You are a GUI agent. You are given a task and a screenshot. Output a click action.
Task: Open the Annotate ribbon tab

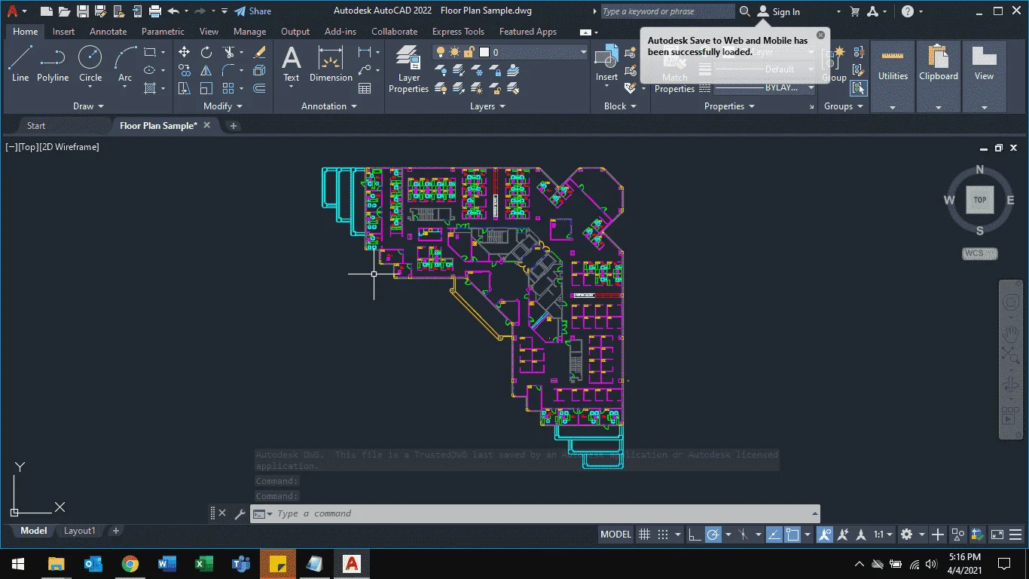(x=108, y=32)
